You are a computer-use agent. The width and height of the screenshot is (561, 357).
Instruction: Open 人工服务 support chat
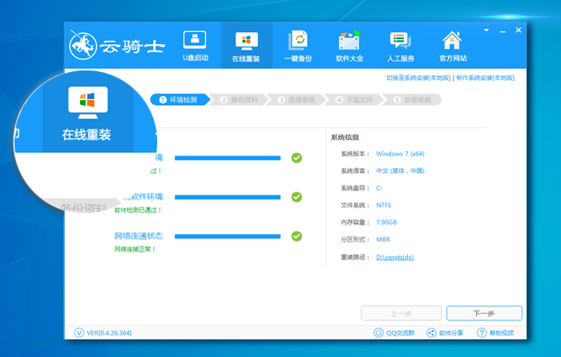(x=401, y=46)
